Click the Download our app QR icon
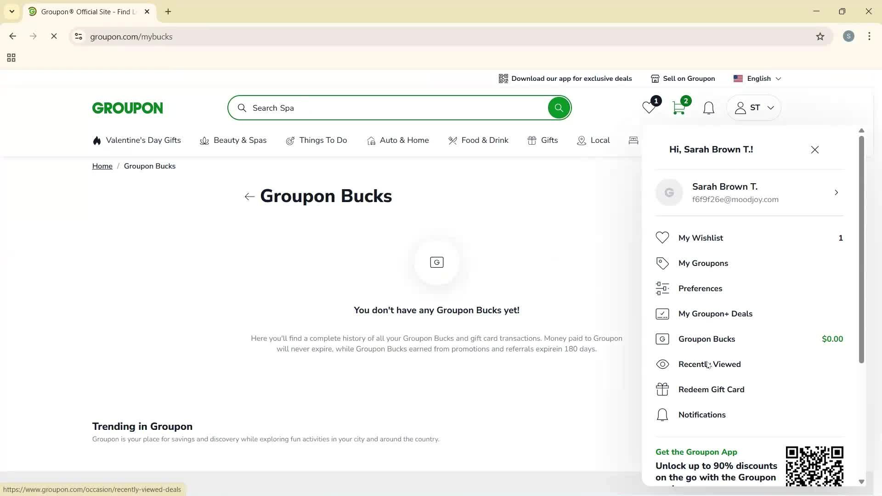 [503, 79]
